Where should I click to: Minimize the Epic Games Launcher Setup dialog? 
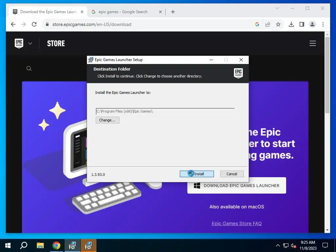pyautogui.click(x=211, y=60)
